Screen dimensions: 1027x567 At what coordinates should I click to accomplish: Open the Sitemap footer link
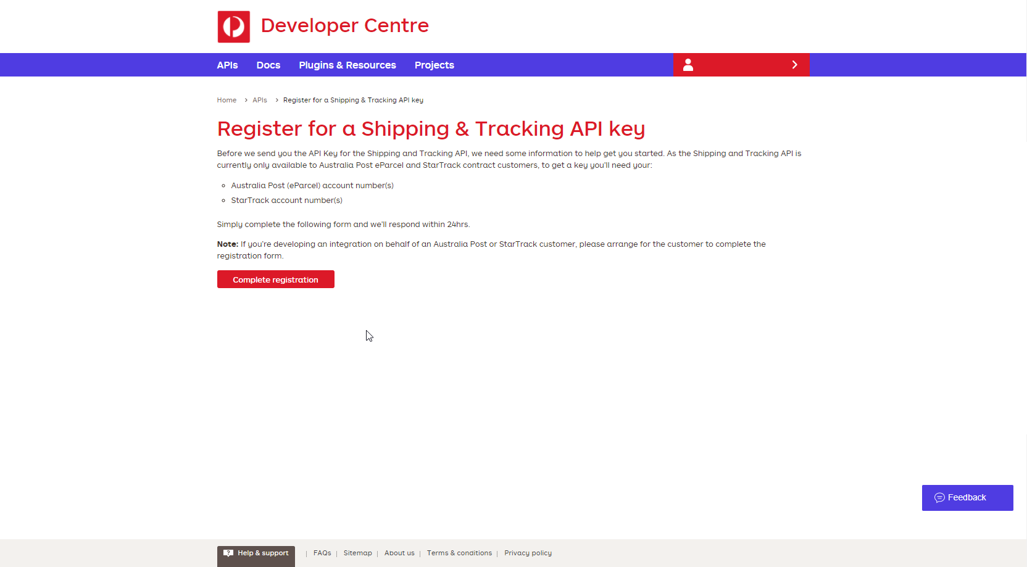coord(358,553)
